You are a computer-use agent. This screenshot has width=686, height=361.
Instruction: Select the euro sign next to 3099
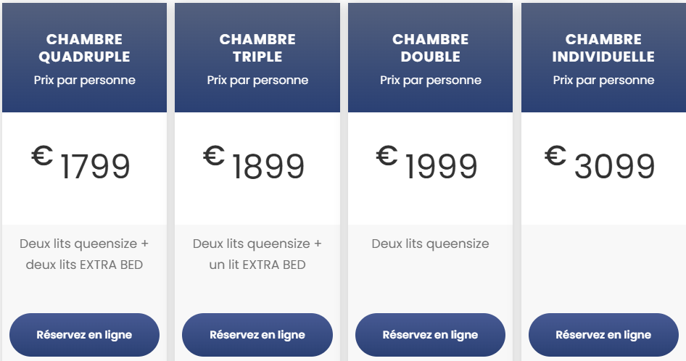click(x=556, y=156)
